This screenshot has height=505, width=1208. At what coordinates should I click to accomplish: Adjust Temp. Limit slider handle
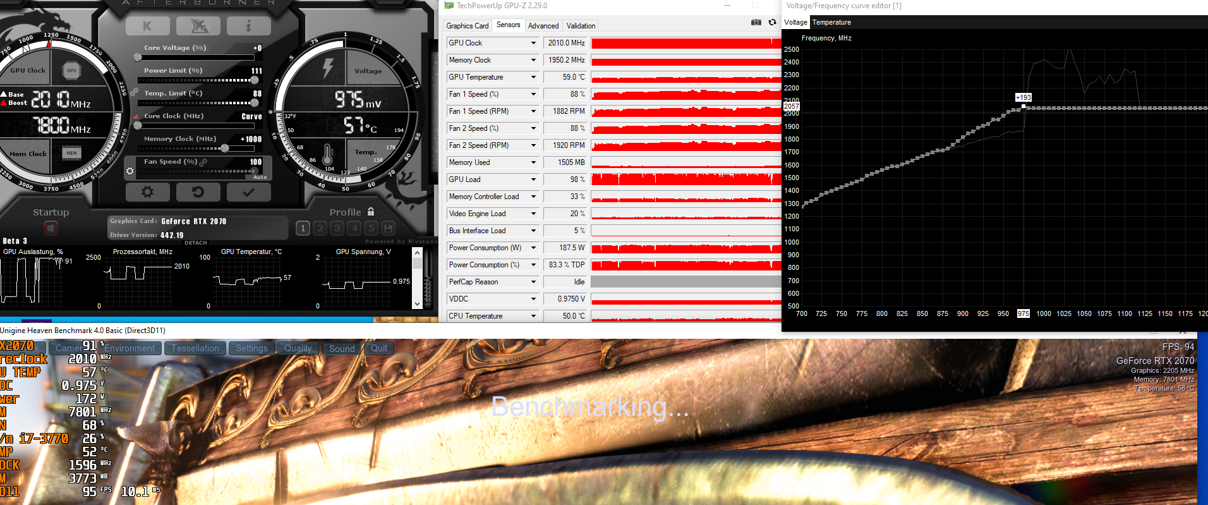point(255,103)
